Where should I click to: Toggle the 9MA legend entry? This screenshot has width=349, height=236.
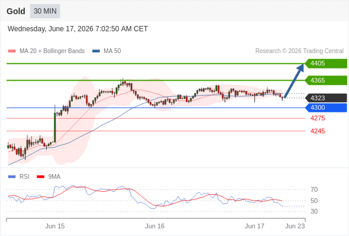(49, 177)
